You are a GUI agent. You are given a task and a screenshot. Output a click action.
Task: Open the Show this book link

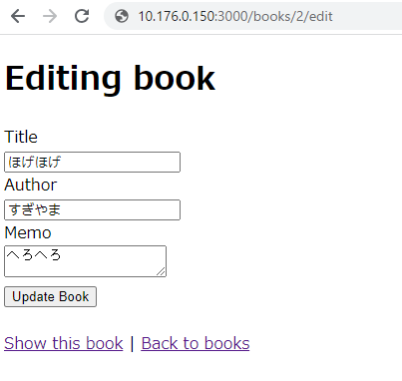click(x=64, y=343)
